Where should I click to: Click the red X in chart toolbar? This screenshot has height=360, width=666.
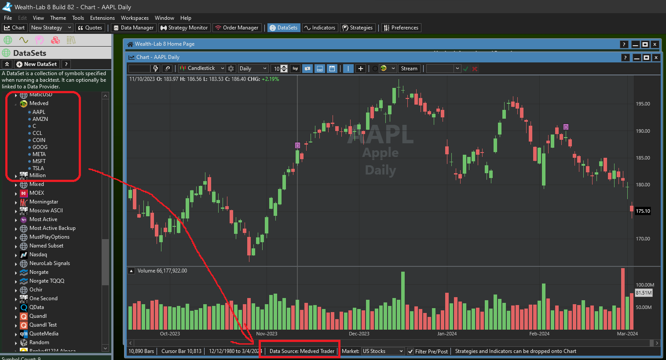pos(475,69)
